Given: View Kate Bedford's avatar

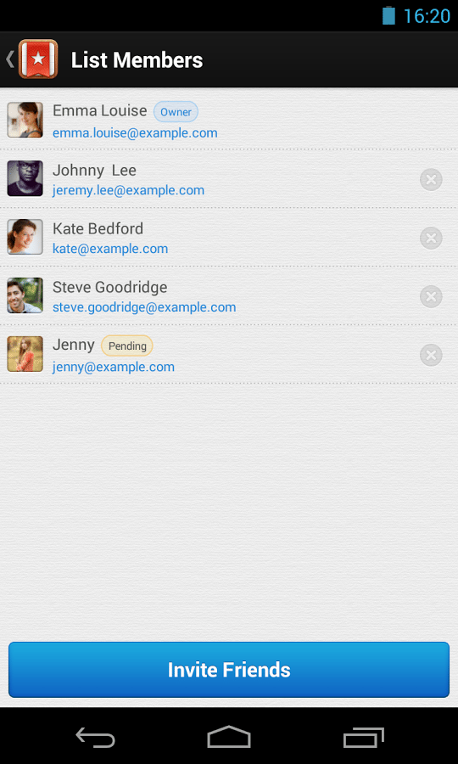Looking at the screenshot, I should [x=25, y=237].
